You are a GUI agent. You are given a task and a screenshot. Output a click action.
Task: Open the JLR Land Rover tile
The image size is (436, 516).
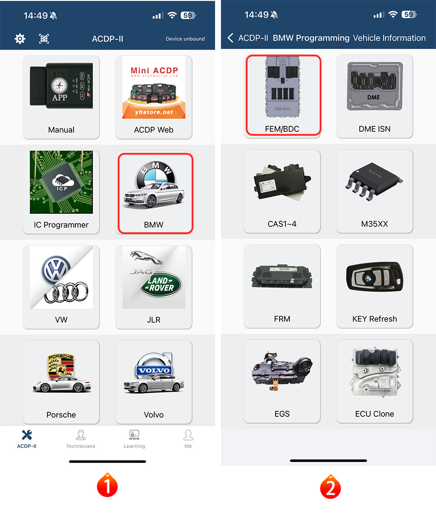pyautogui.click(x=154, y=287)
